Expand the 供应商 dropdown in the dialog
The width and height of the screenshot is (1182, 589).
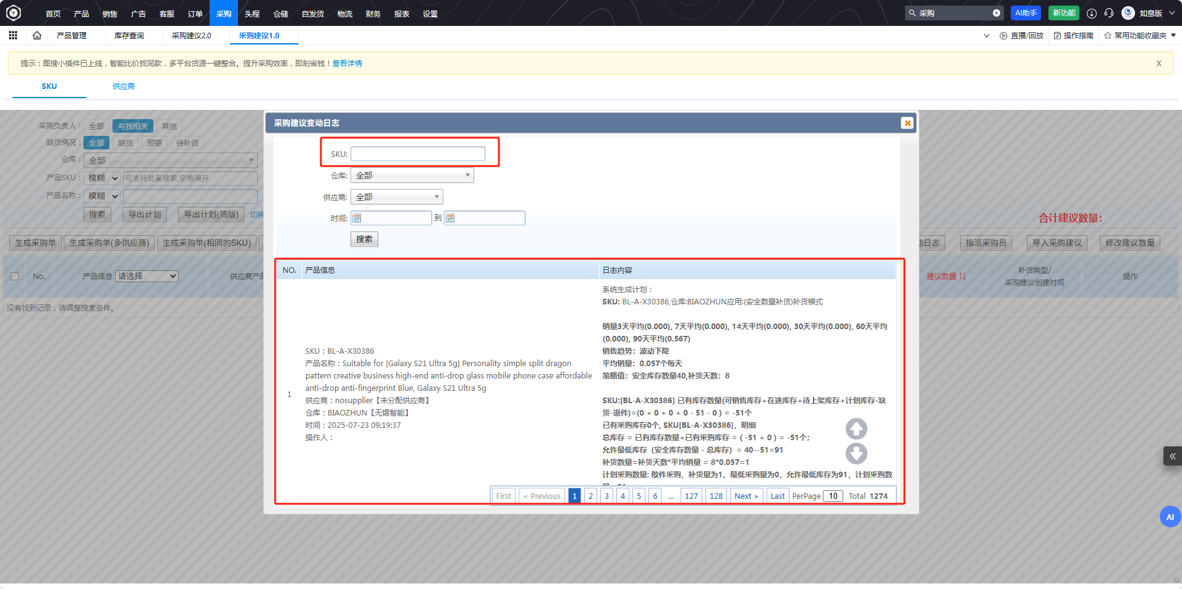396,197
